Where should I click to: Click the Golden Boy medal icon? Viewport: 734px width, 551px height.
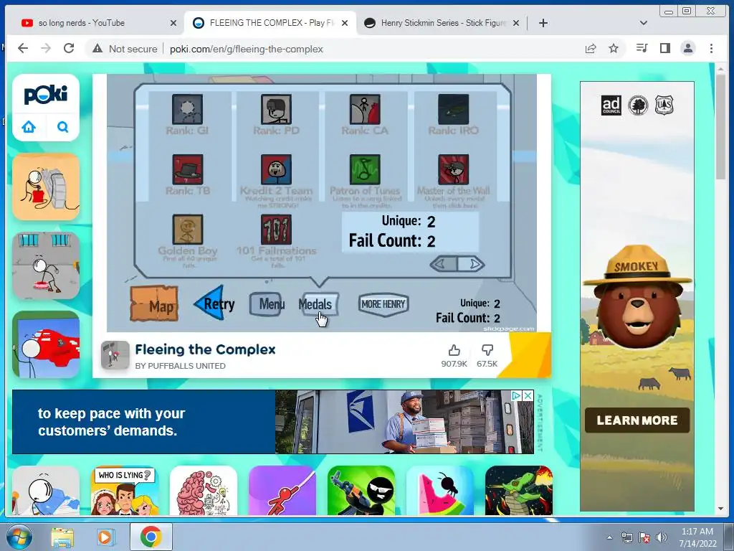click(188, 230)
